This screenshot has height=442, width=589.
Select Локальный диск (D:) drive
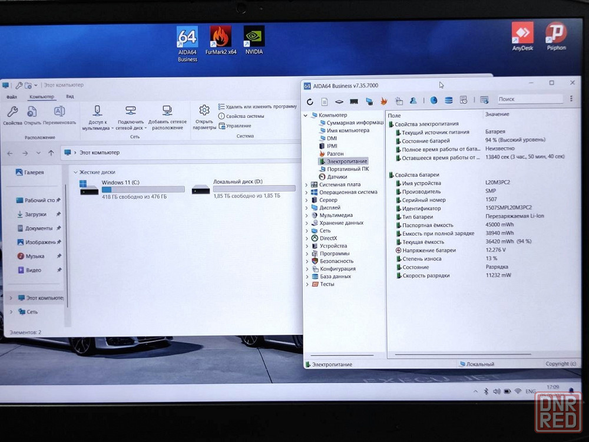click(x=243, y=189)
